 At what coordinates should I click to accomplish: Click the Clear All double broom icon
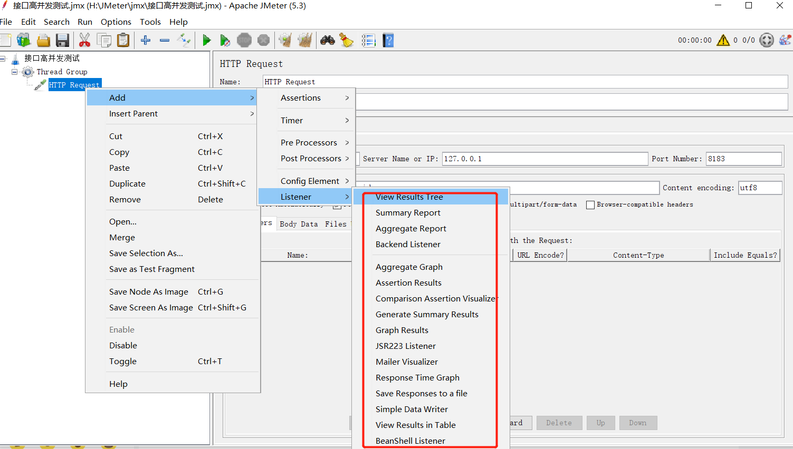tap(305, 40)
